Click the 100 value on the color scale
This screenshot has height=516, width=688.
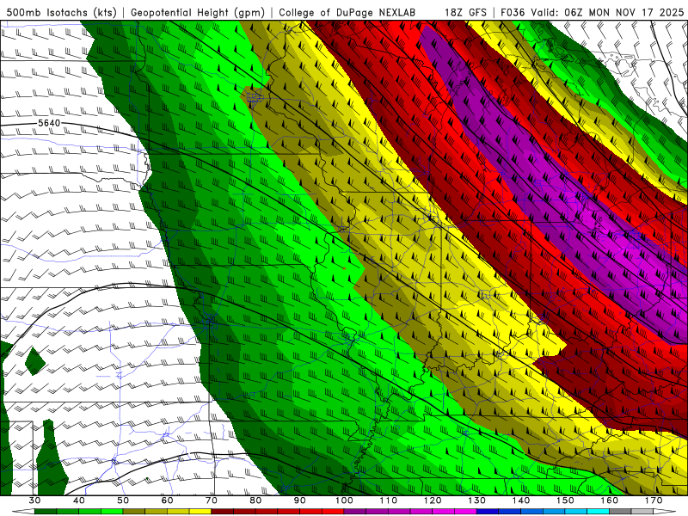(x=344, y=501)
